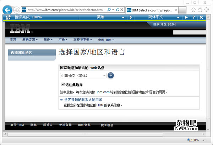Click the search magnifier in address bar
This screenshot has width=213, height=145.
109,10
